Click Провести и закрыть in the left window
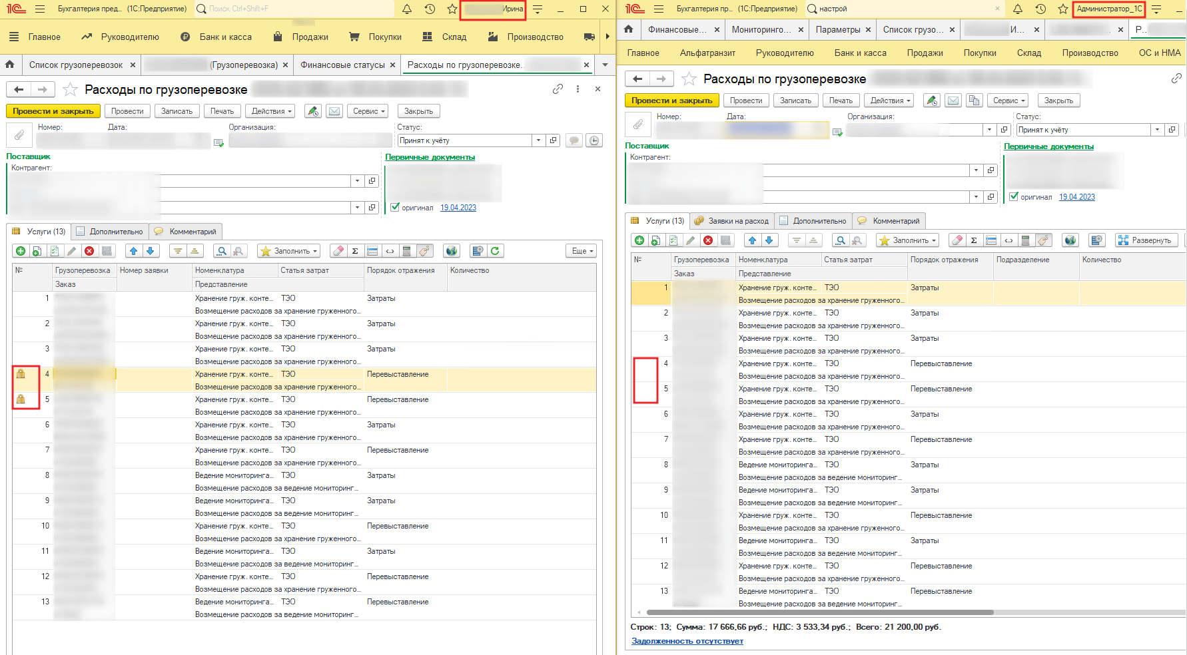 [53, 111]
